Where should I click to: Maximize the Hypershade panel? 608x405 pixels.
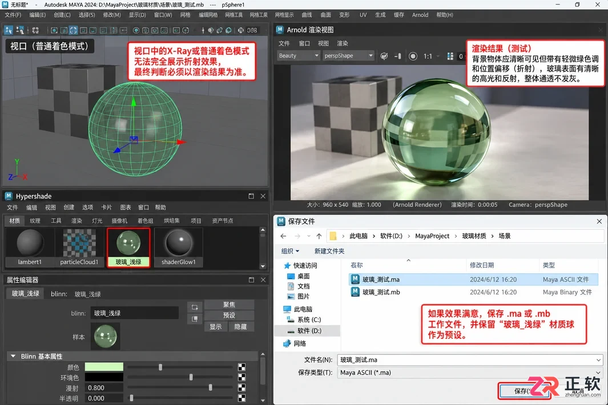click(x=251, y=196)
